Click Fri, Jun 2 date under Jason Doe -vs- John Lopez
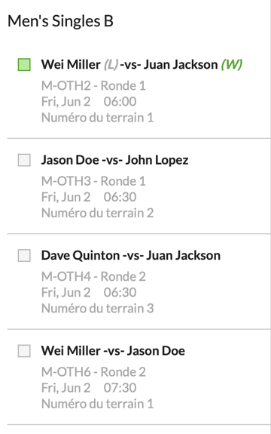The width and height of the screenshot is (271, 434). [x=66, y=197]
